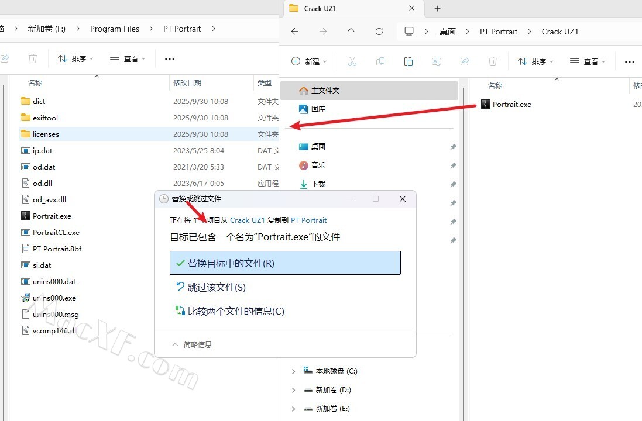Add a new tab with plus button
Screen dimensions: 642x421
click(x=437, y=9)
